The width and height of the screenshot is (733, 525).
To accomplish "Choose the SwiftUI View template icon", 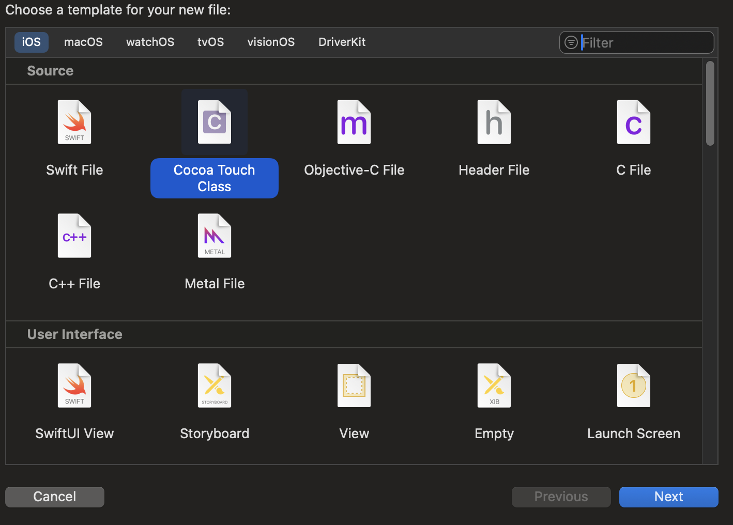I will [74, 385].
